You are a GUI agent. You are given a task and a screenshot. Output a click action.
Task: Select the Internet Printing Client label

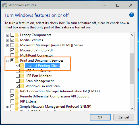point(43,66)
